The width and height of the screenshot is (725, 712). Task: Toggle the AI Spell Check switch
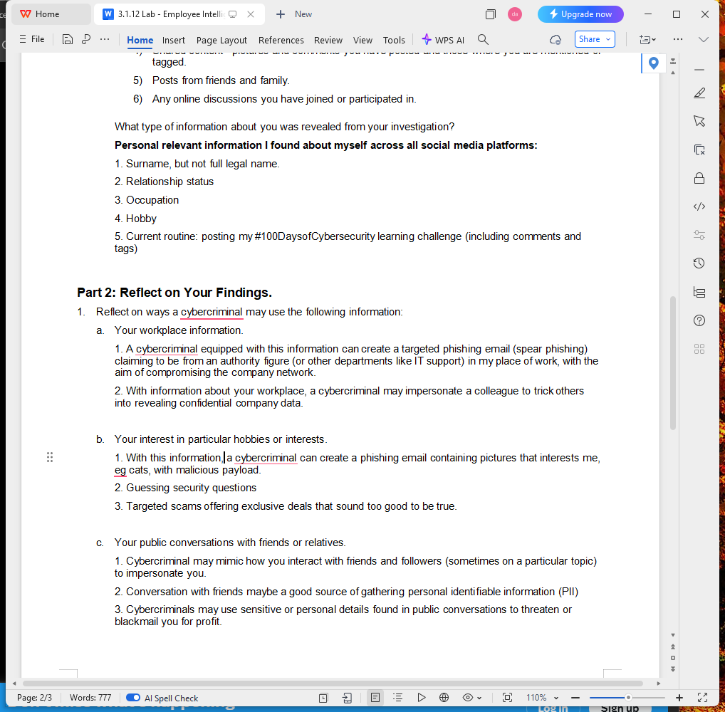[x=133, y=698]
